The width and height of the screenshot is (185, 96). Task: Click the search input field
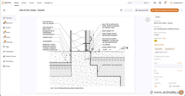coord(135,3)
